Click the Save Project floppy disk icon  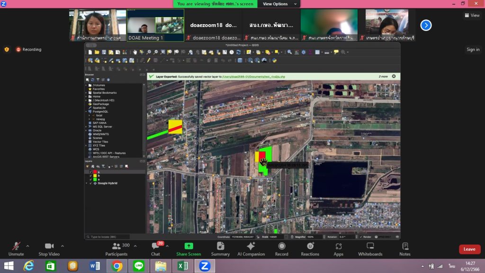click(103, 52)
